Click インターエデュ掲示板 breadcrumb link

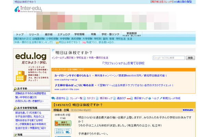pyautogui.click(x=62, y=58)
